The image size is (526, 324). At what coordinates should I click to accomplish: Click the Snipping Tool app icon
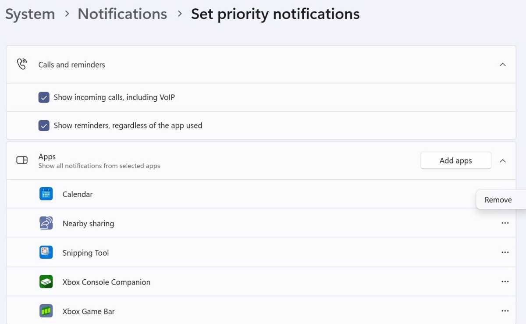tap(46, 253)
